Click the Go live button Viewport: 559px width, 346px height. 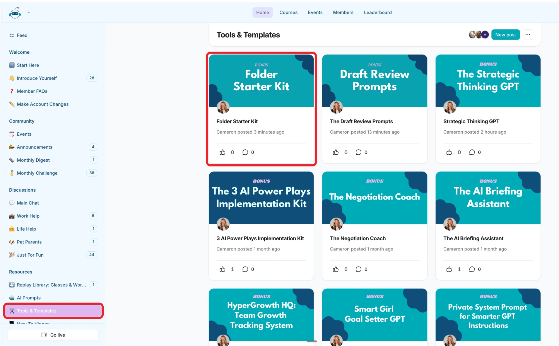[x=53, y=335]
